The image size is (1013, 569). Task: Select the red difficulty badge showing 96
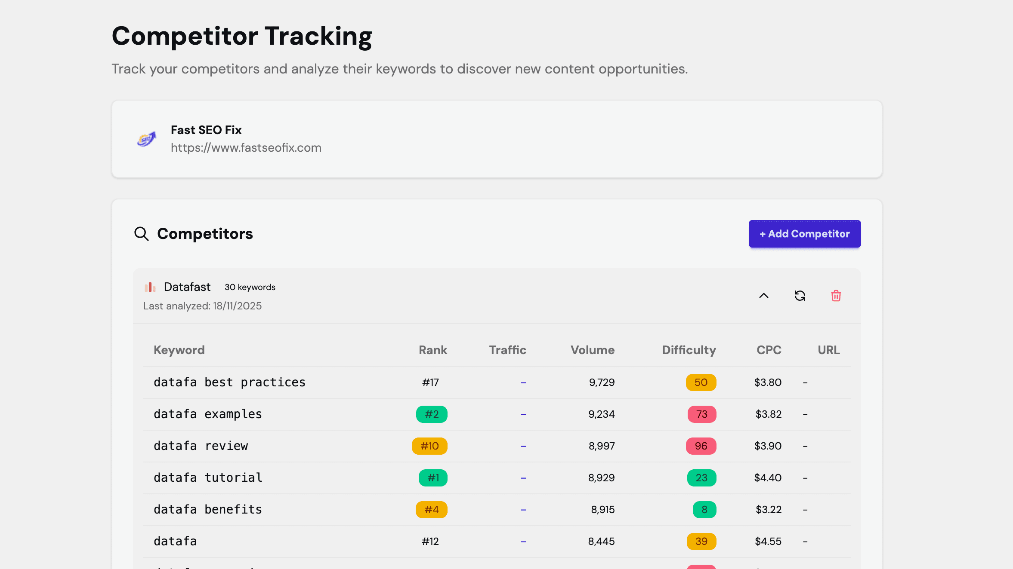tap(701, 446)
